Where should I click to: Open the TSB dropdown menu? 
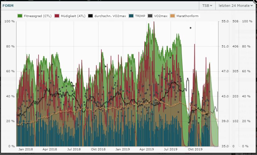[x=207, y=5]
